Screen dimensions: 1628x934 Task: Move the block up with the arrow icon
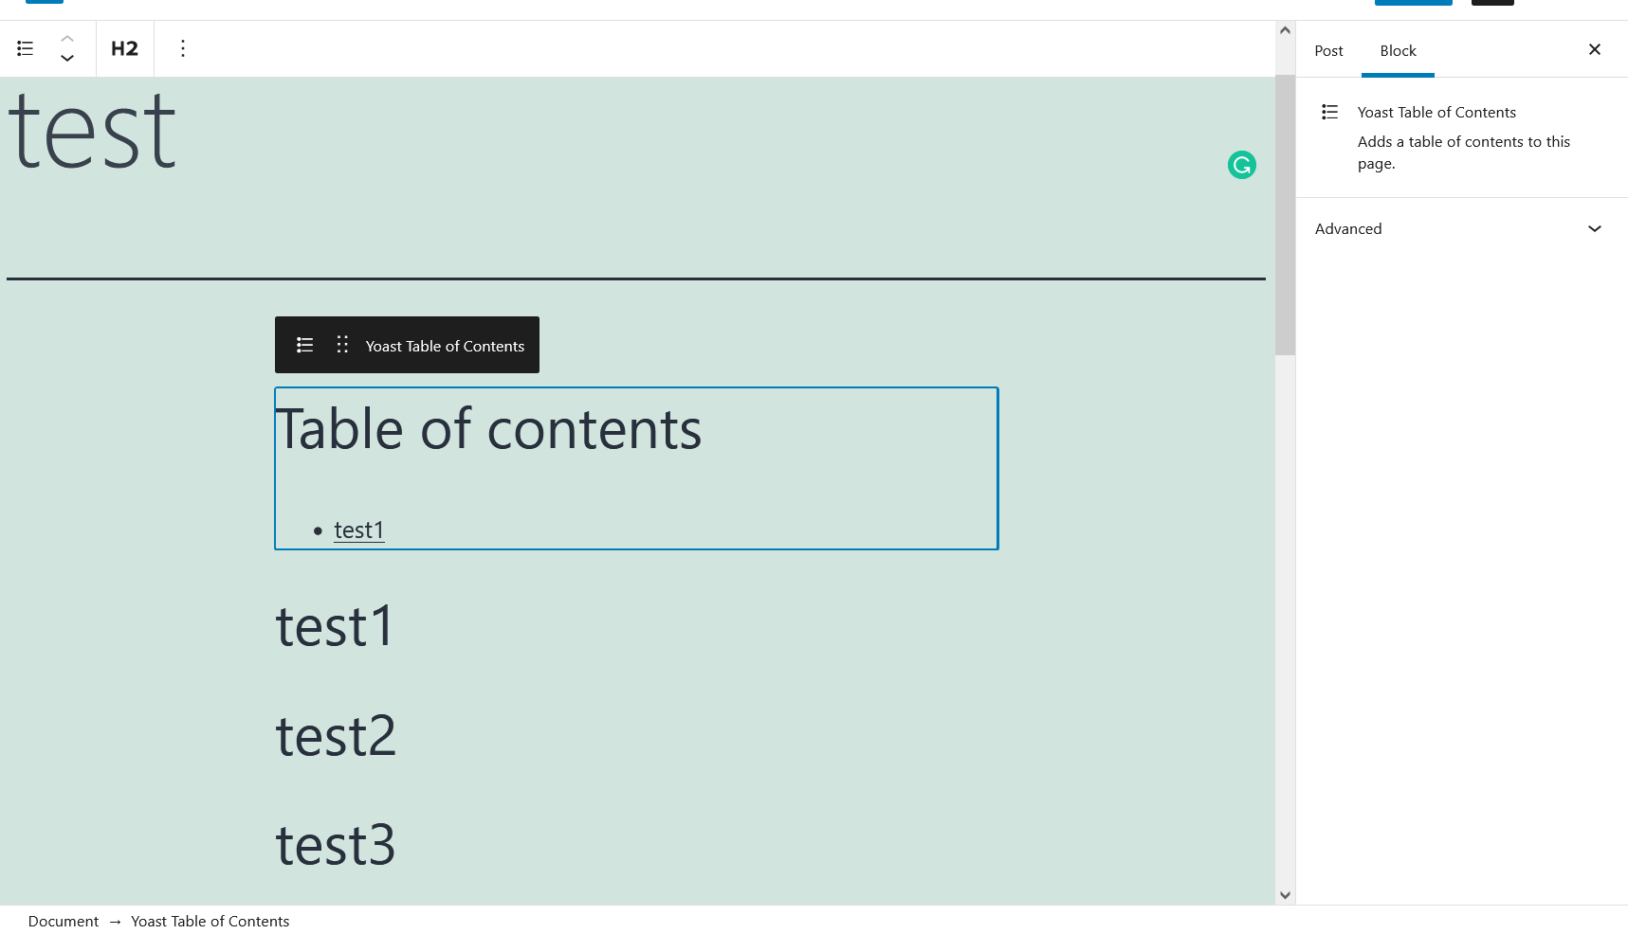pyautogui.click(x=67, y=38)
